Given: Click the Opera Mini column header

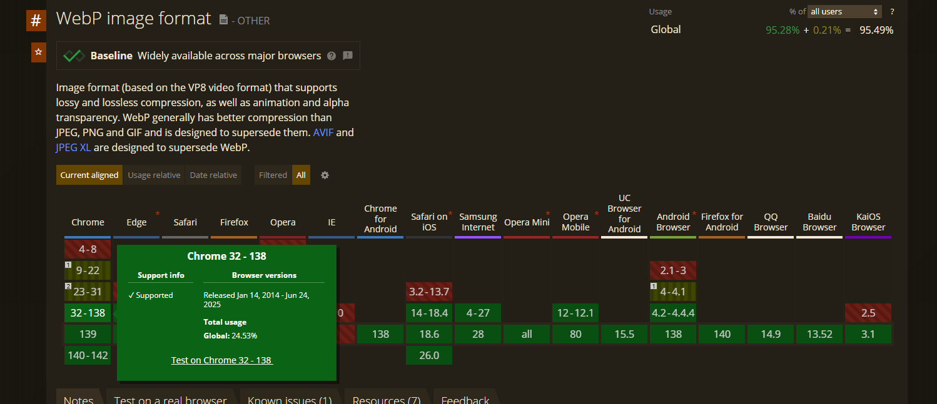Looking at the screenshot, I should pos(527,222).
